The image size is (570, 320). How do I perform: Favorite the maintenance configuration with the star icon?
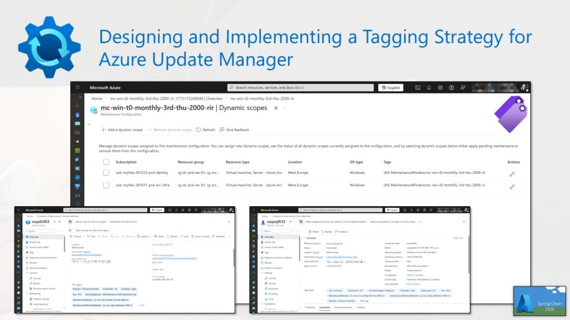(x=275, y=108)
